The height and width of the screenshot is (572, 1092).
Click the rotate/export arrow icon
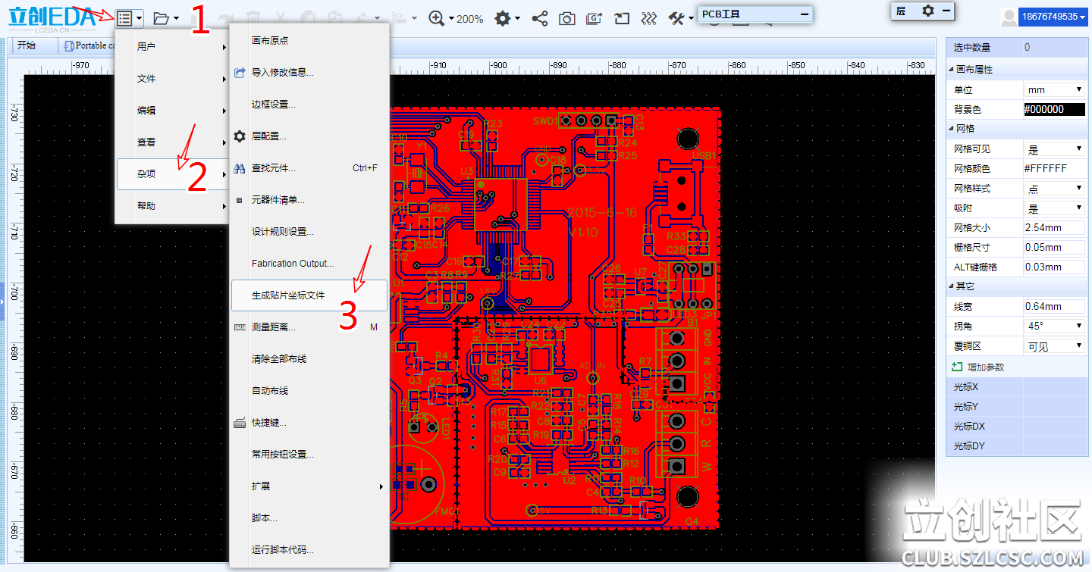pos(622,18)
